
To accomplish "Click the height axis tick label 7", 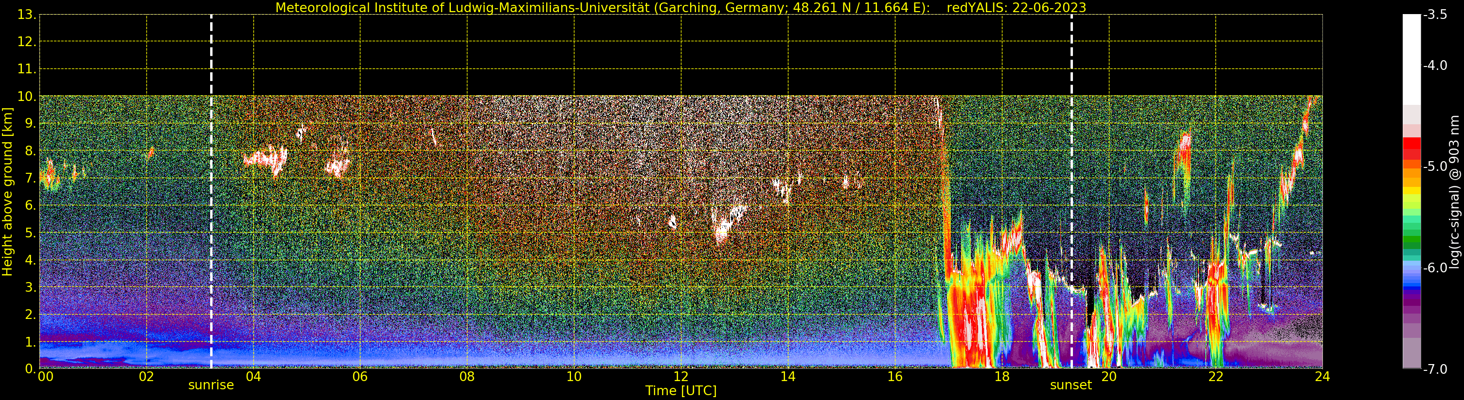I will 30,178.
